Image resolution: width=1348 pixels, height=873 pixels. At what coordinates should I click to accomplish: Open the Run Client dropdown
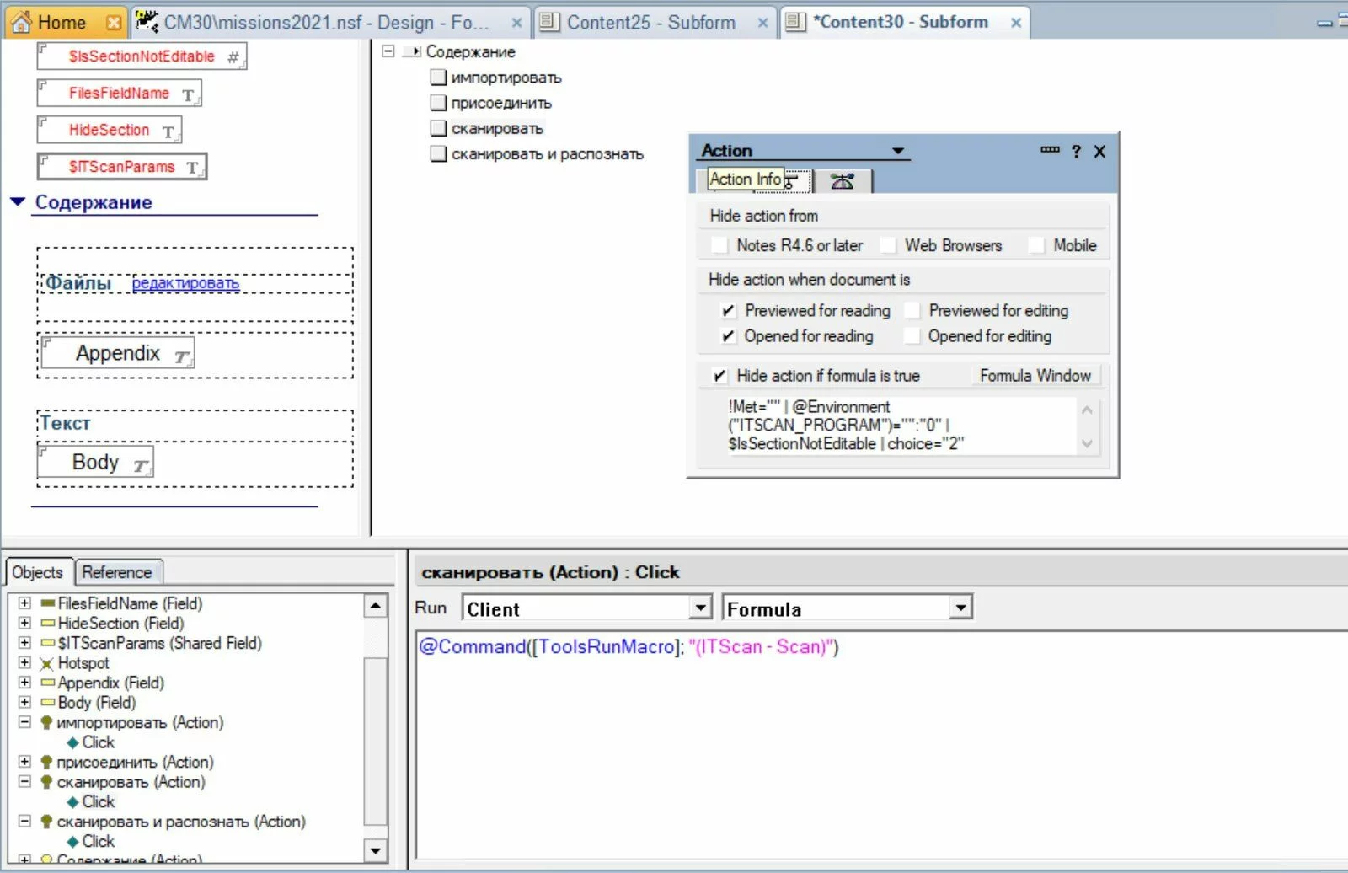[x=700, y=608]
